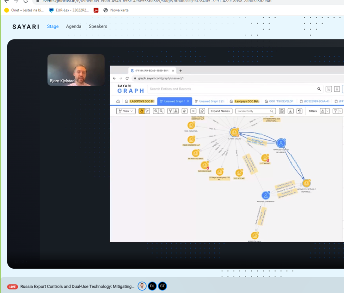
Task: Click the search magnifier in Sayari Graph
Action: (x=319, y=89)
